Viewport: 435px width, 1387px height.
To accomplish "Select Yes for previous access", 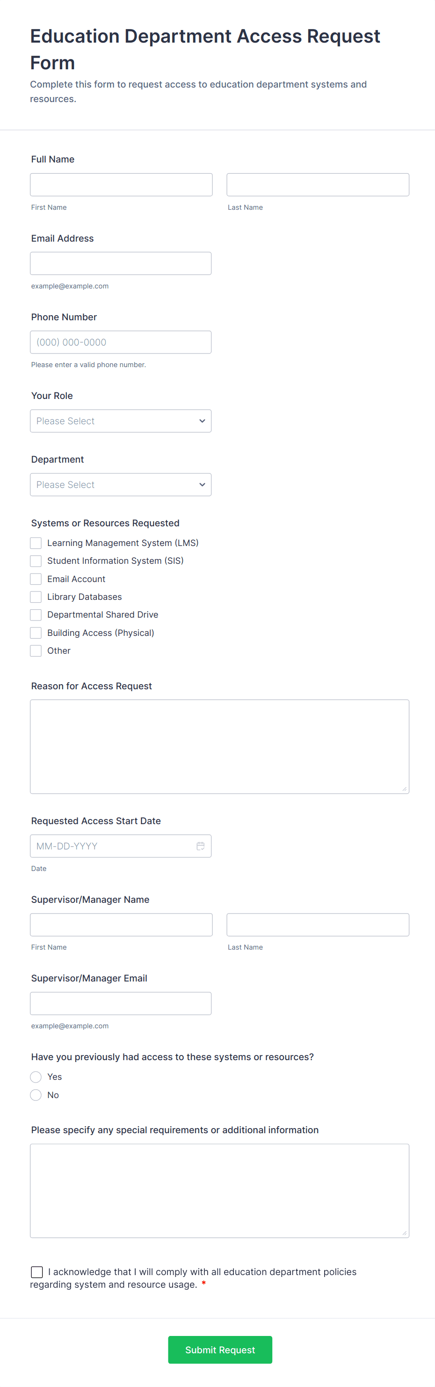I will click(x=36, y=1077).
